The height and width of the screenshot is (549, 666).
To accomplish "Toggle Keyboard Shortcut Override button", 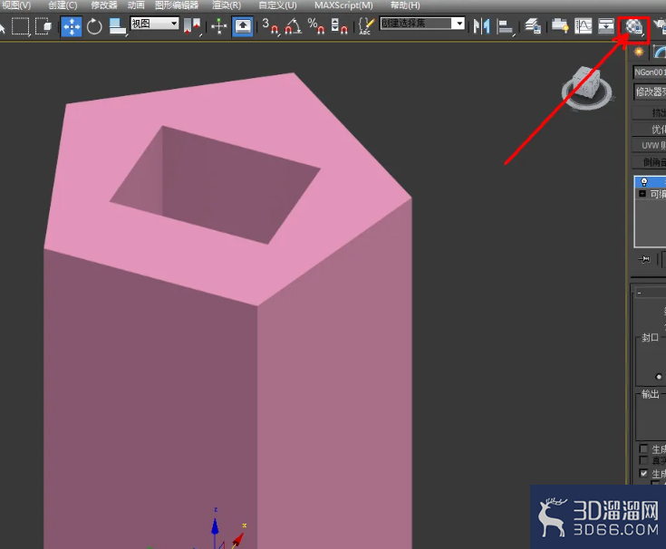I will tap(243, 26).
